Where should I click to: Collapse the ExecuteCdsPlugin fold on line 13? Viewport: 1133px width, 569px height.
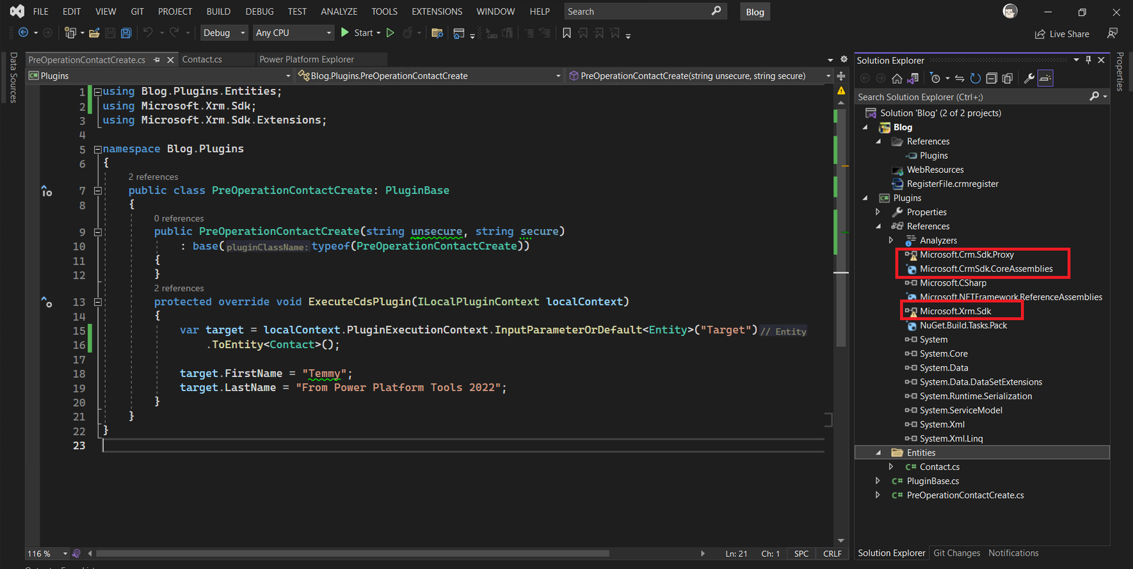[x=98, y=302]
